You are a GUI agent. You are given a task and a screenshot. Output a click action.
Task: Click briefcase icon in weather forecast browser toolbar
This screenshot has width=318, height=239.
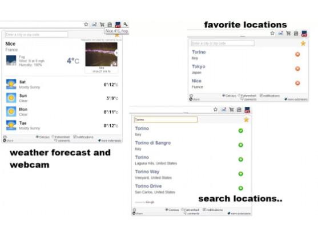point(110,25)
